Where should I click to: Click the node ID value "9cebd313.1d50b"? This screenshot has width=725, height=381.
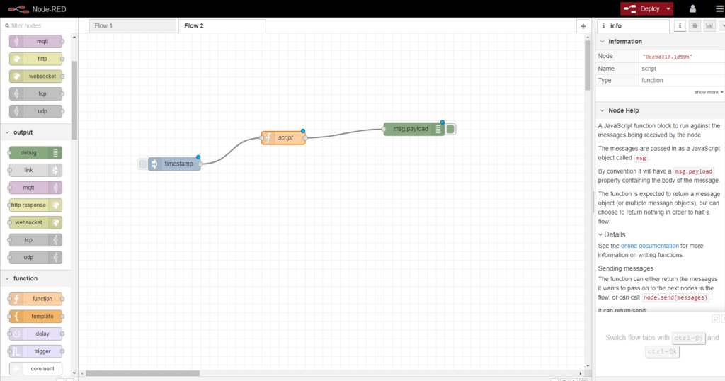[x=667, y=57]
